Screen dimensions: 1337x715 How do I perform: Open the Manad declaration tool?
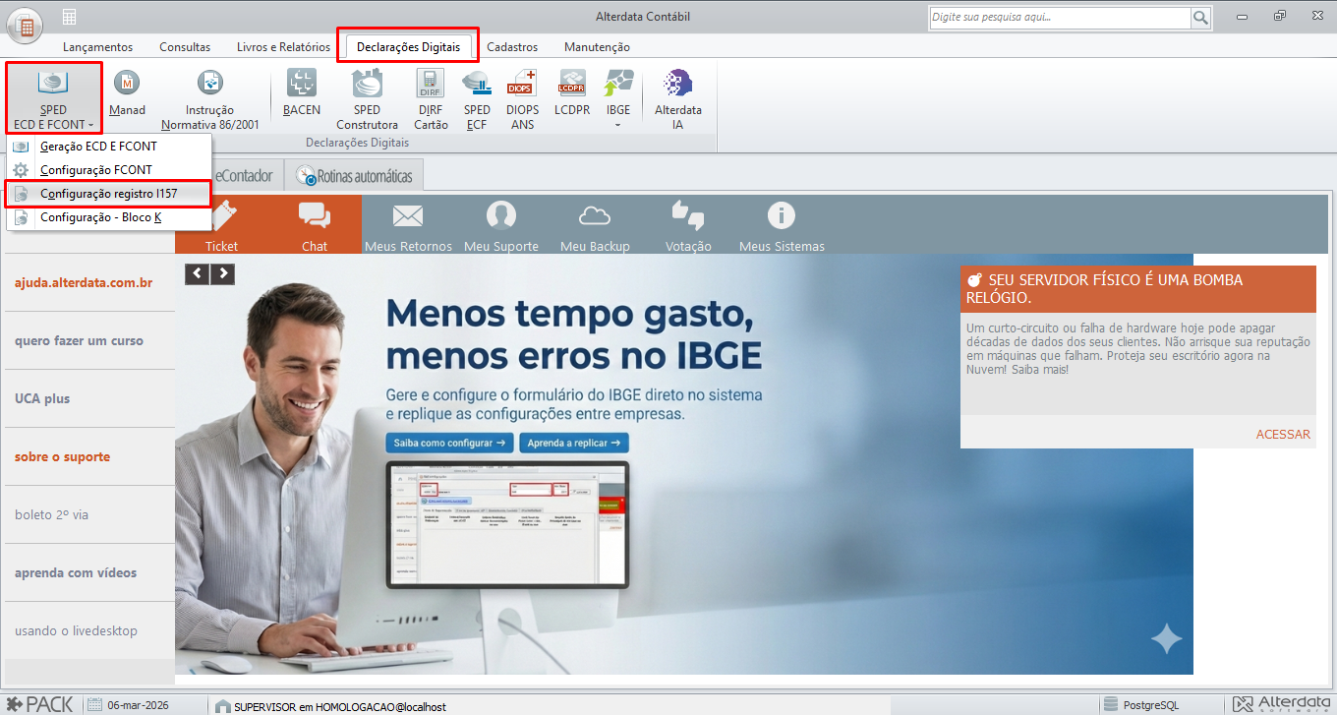(127, 94)
